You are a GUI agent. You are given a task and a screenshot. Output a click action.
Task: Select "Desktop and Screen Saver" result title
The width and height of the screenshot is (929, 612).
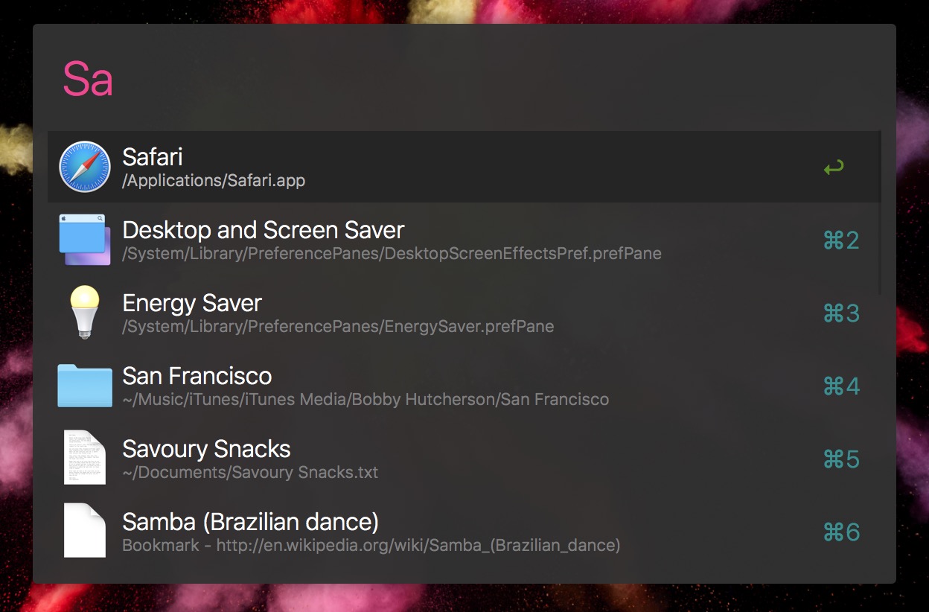pyautogui.click(x=264, y=230)
